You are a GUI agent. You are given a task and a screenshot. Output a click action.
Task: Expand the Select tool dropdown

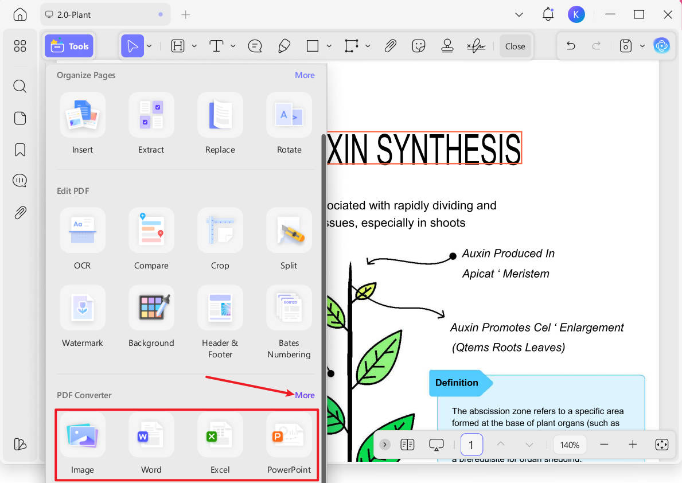click(x=149, y=46)
